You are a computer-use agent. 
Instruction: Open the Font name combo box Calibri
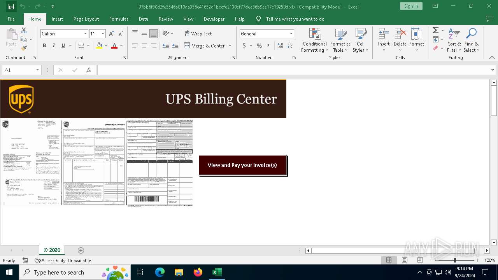click(x=64, y=34)
